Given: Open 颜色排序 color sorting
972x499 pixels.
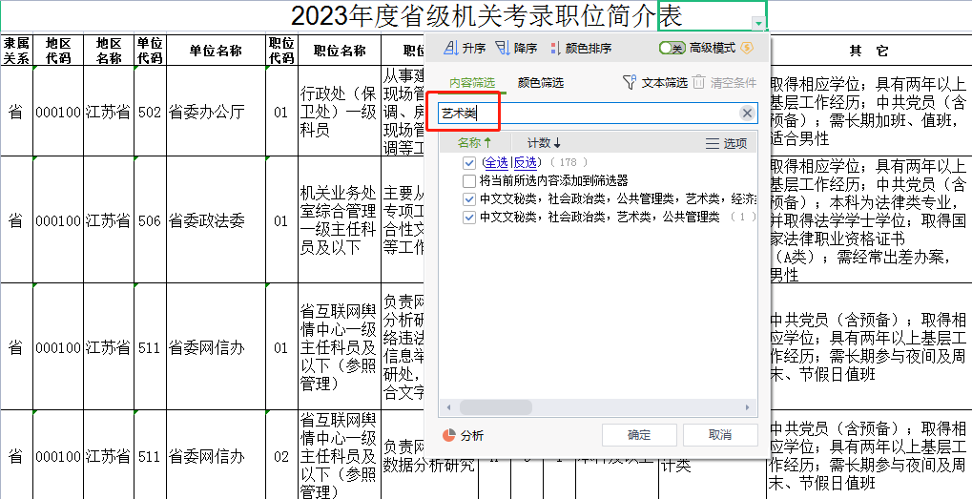Looking at the screenshot, I should [x=580, y=48].
